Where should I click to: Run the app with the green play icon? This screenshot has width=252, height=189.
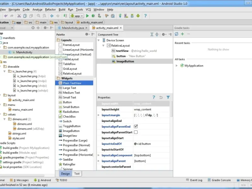(x=87, y=16)
